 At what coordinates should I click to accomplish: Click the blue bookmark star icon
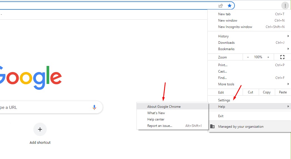click(x=230, y=6)
